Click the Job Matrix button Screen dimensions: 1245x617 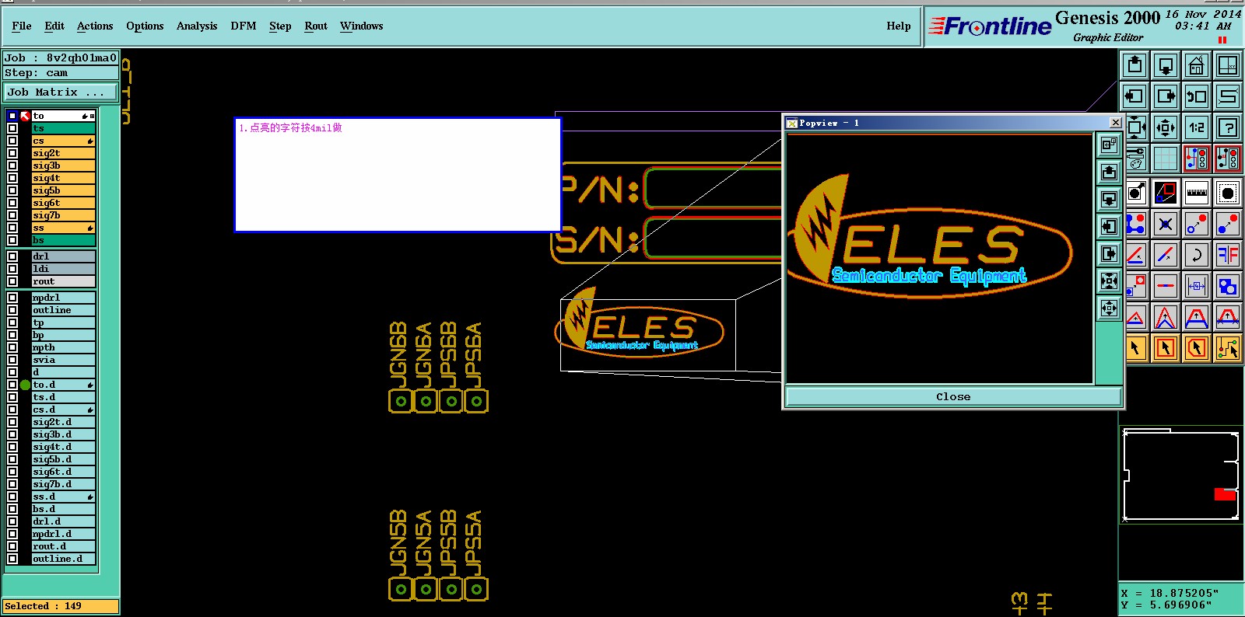(x=61, y=92)
